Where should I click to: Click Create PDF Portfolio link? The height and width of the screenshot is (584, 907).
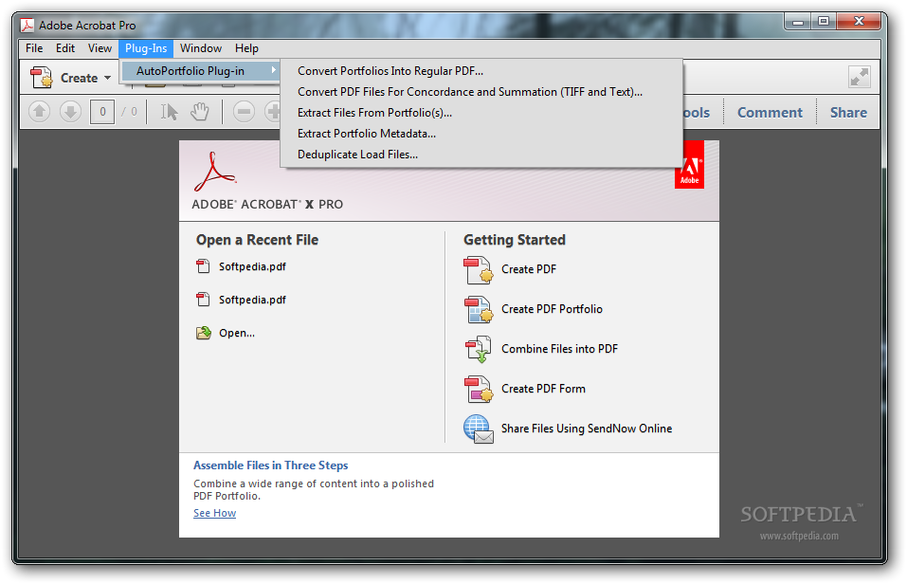pos(552,309)
